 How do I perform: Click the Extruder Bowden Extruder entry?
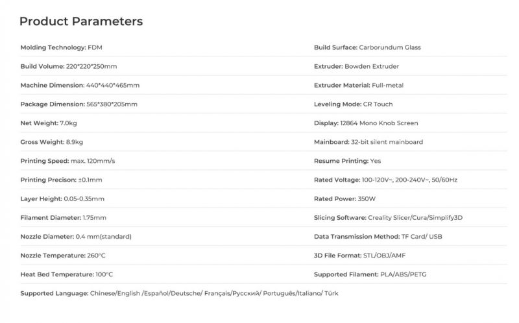tap(356, 66)
